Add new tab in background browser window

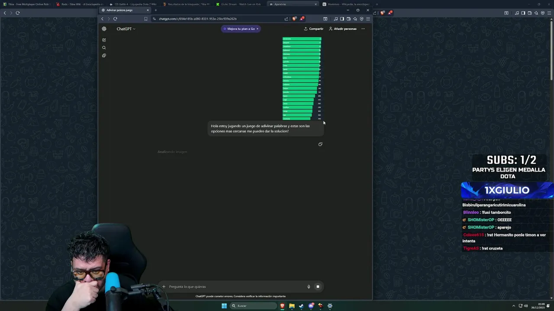click(x=377, y=4)
